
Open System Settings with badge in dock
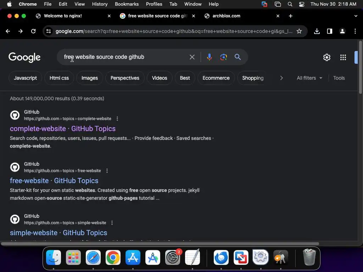[x=173, y=257]
